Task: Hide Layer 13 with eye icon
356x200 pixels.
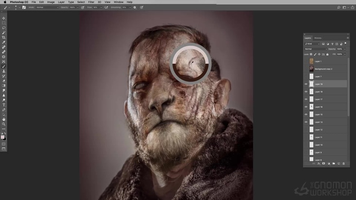Action: [306, 122]
